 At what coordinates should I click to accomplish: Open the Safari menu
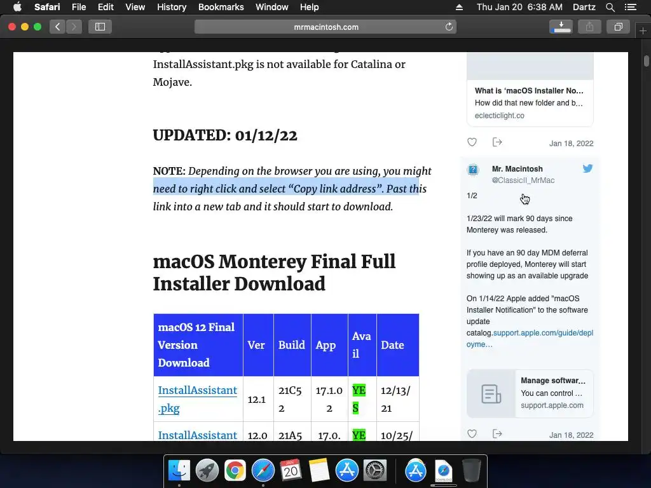[47, 7]
